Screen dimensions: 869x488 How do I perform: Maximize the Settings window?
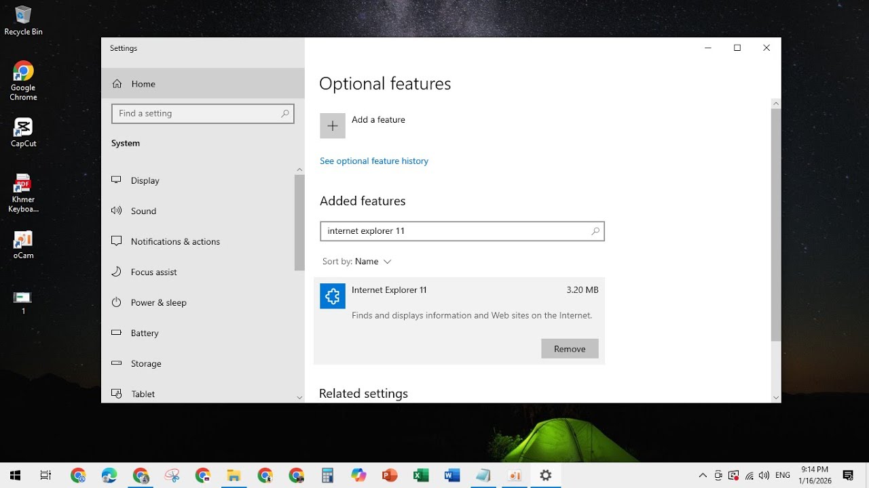click(x=737, y=48)
